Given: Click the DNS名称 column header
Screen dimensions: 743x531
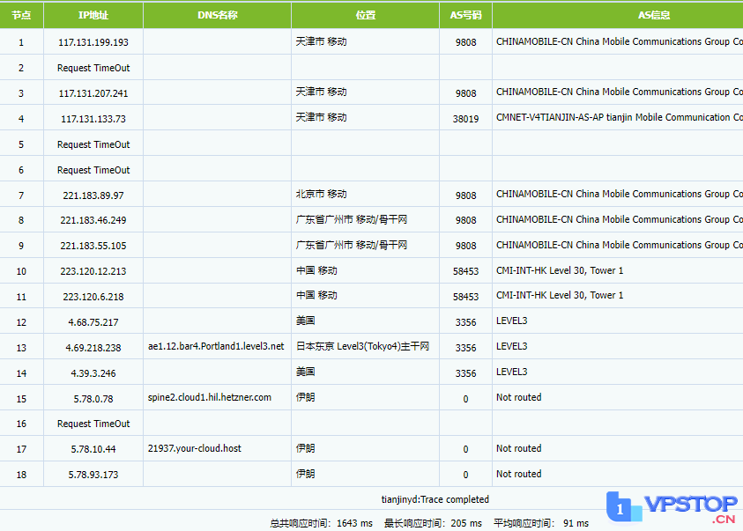Looking at the screenshot, I should pos(218,15).
